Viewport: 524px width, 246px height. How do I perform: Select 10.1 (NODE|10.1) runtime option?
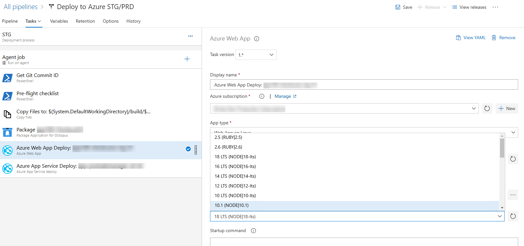point(355,205)
